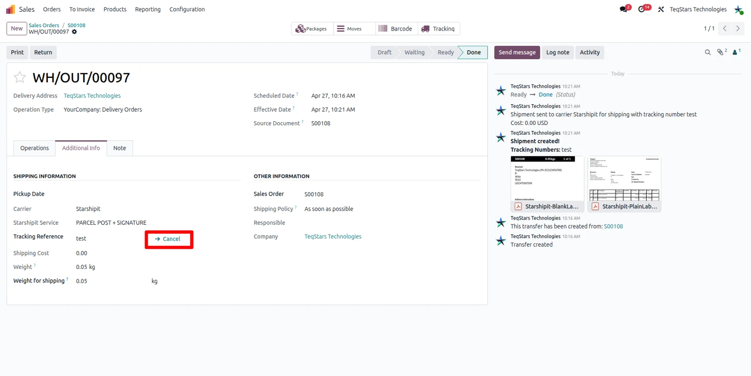751x376 pixels.
Task: Open the To Invoice menu
Action: click(x=82, y=9)
